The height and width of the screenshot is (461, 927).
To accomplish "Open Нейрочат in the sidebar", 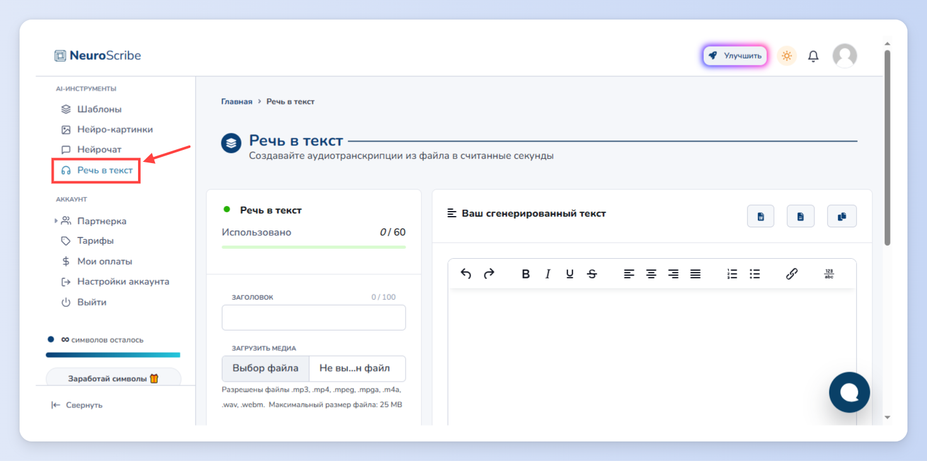I will (91, 149).
